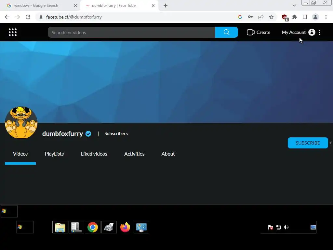Click the show desktop icon in the tray
Viewport: 333px width, 250px height.
coord(313,227)
